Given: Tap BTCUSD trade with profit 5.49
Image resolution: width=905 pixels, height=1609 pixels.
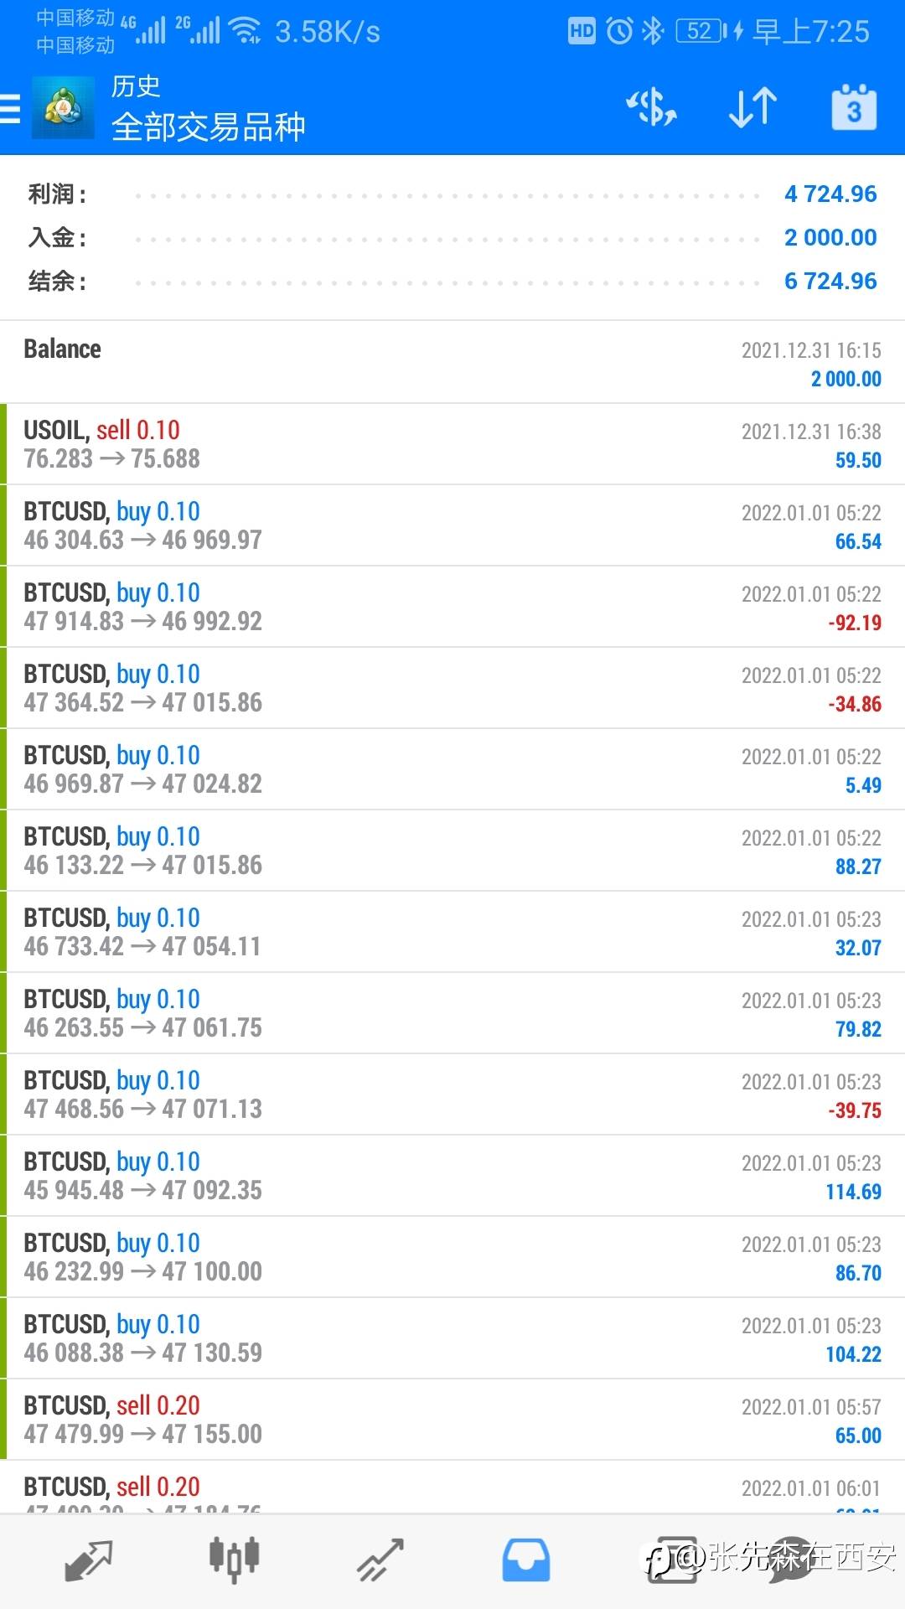Looking at the screenshot, I should pyautogui.click(x=452, y=769).
